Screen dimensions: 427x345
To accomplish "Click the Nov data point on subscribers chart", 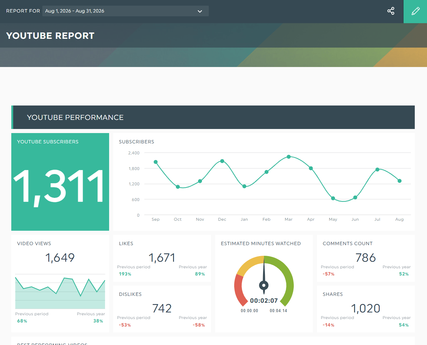I will [200, 181].
